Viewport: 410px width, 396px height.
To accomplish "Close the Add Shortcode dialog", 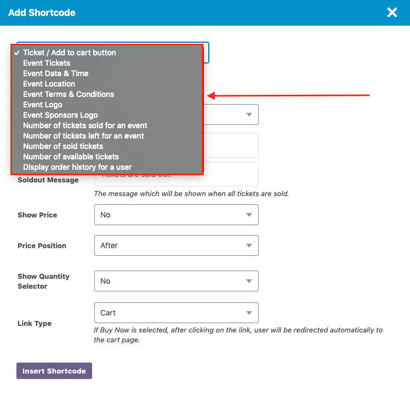I will (392, 12).
